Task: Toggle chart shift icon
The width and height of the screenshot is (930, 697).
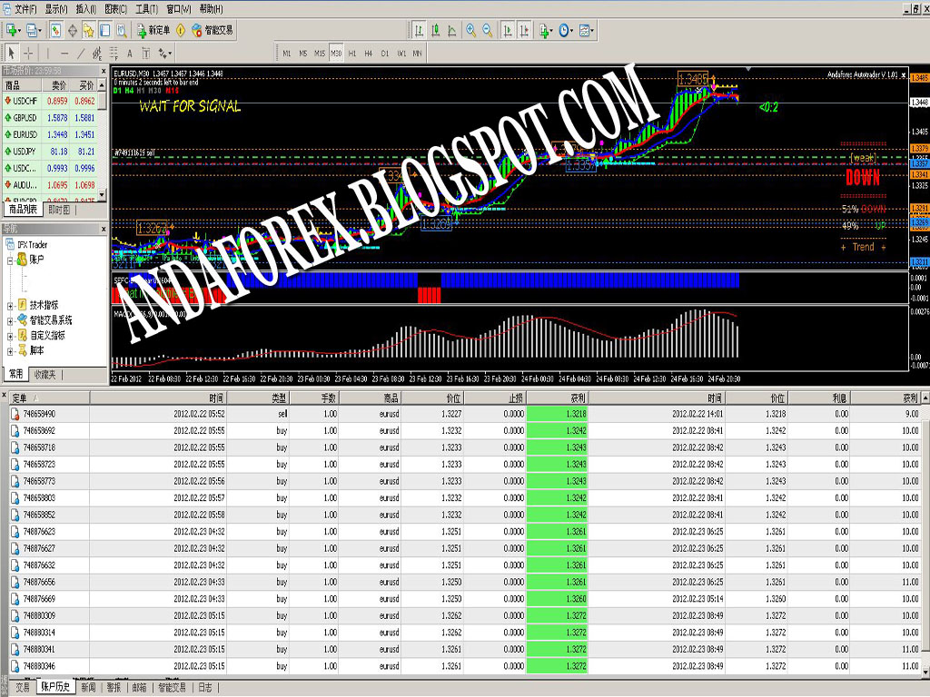Action: click(524, 30)
